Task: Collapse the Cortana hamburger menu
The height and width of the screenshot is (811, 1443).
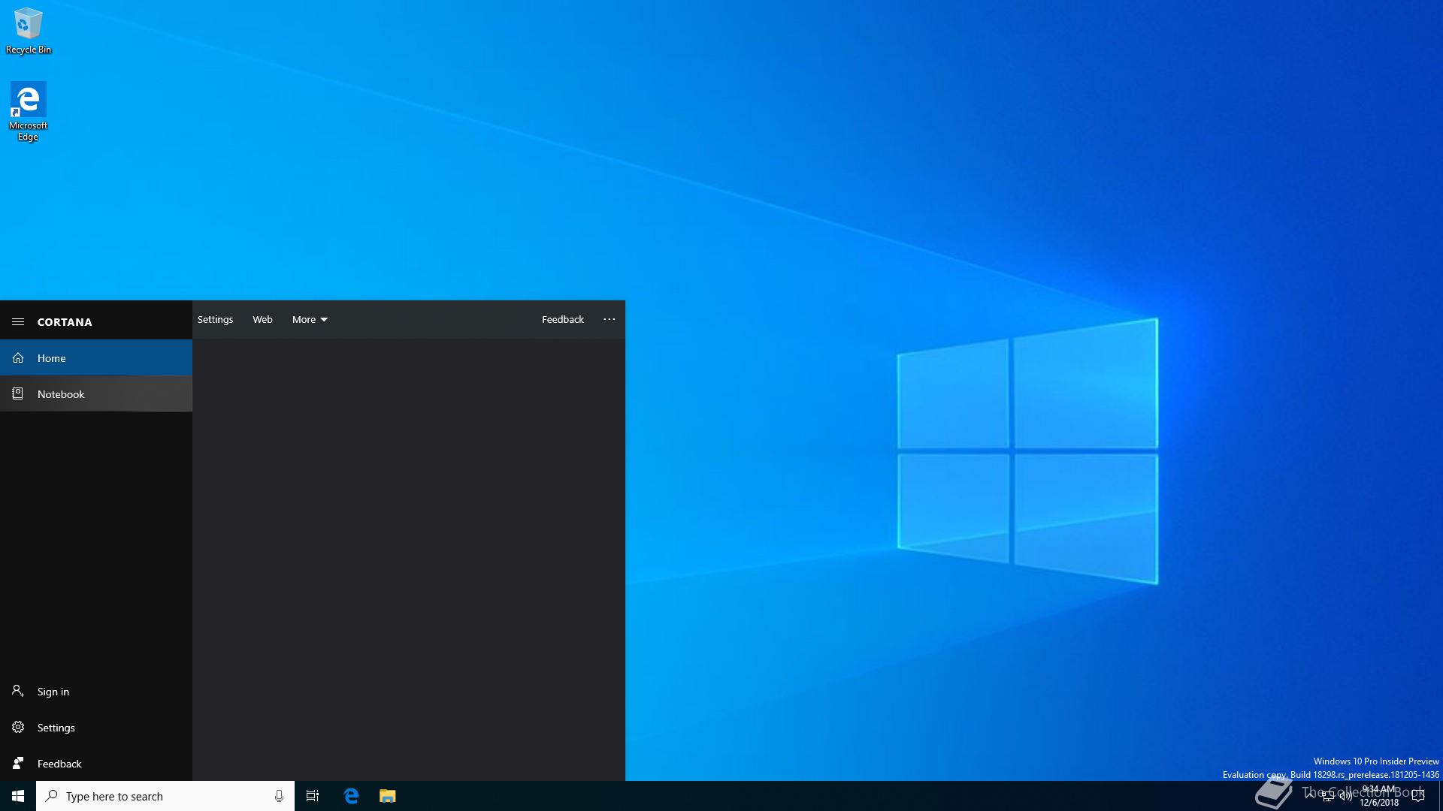Action: click(18, 321)
